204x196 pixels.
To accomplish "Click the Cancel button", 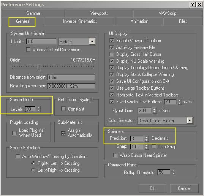I will click(x=184, y=188).
